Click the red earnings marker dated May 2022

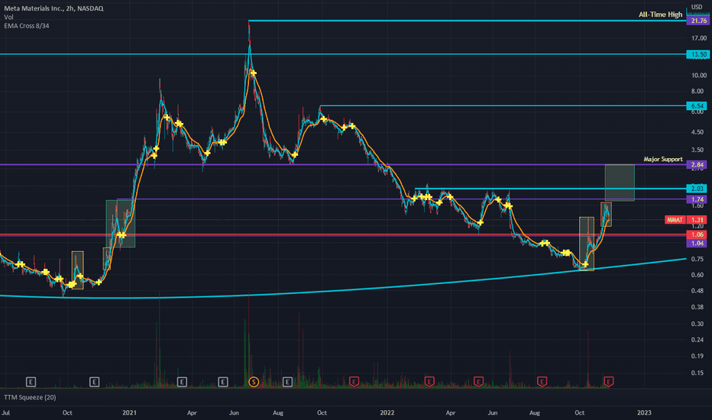(x=478, y=382)
